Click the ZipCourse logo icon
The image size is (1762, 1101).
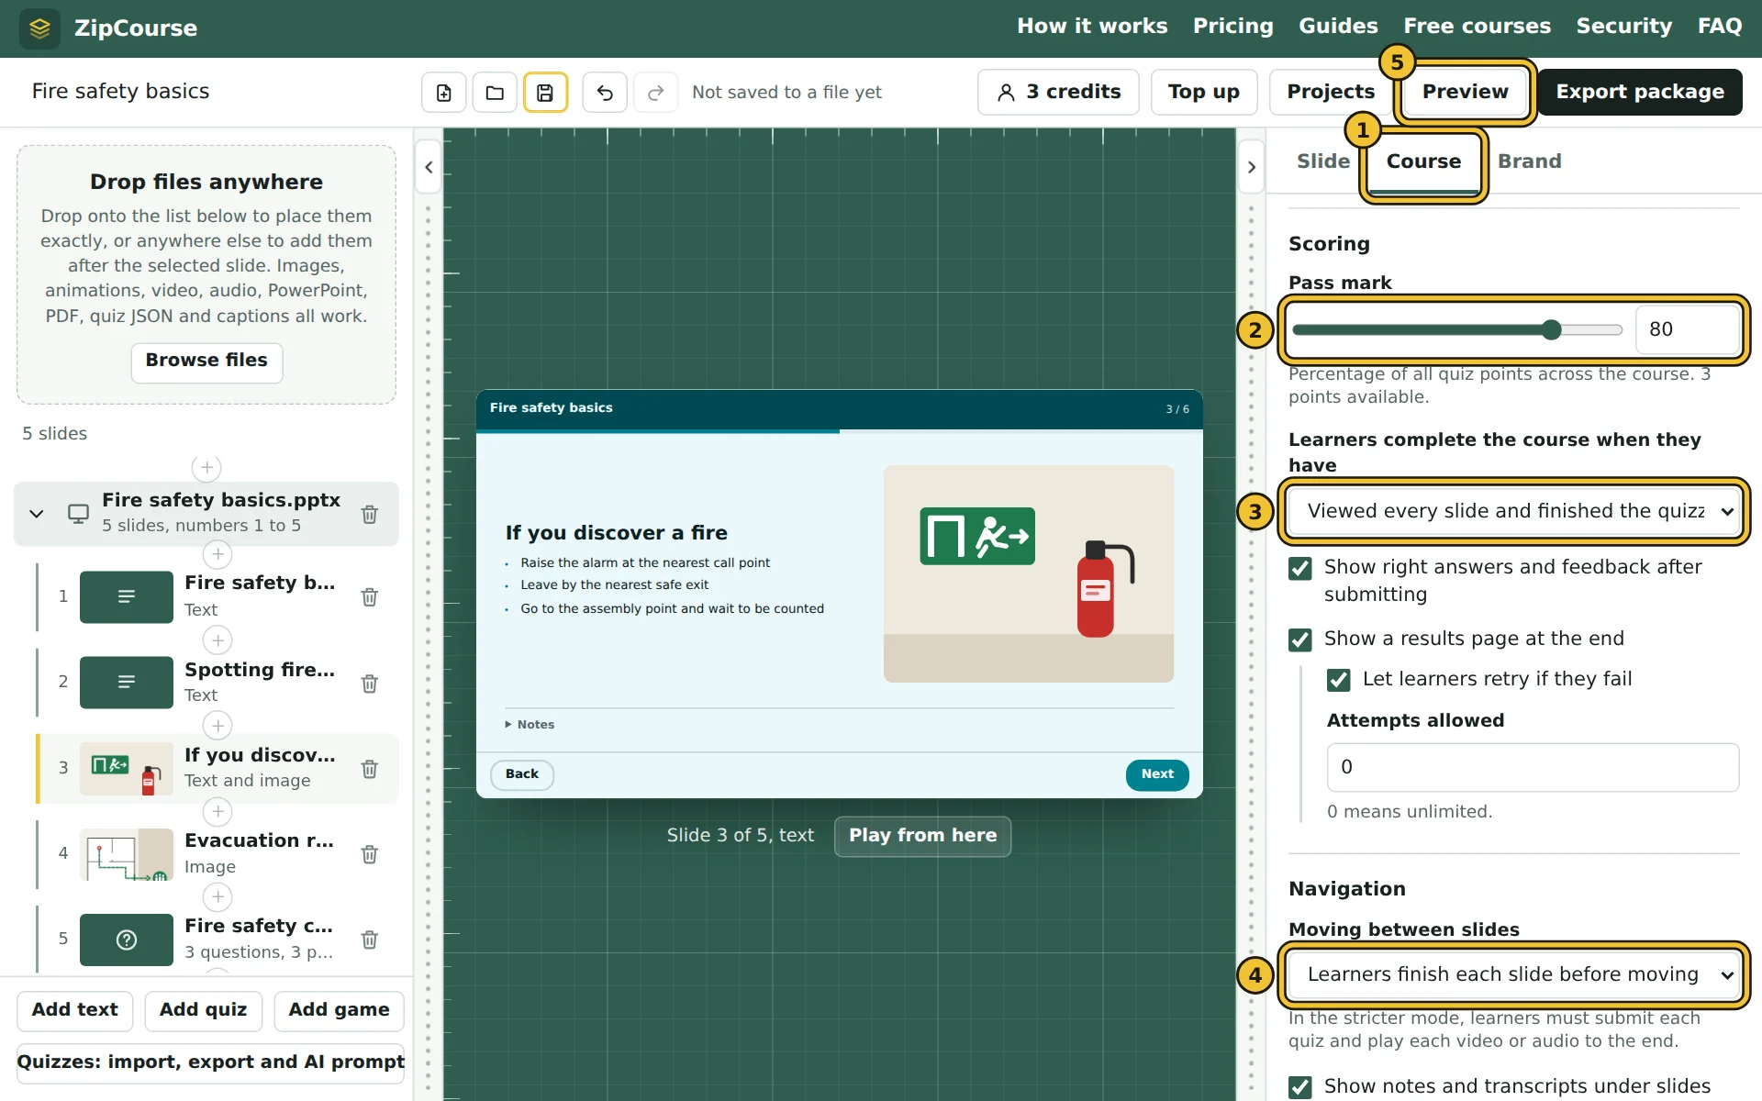pyautogui.click(x=39, y=28)
